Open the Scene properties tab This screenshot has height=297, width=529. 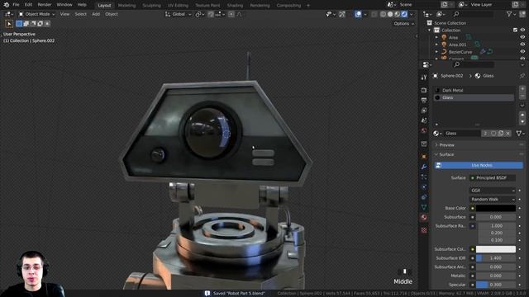tap(424, 120)
